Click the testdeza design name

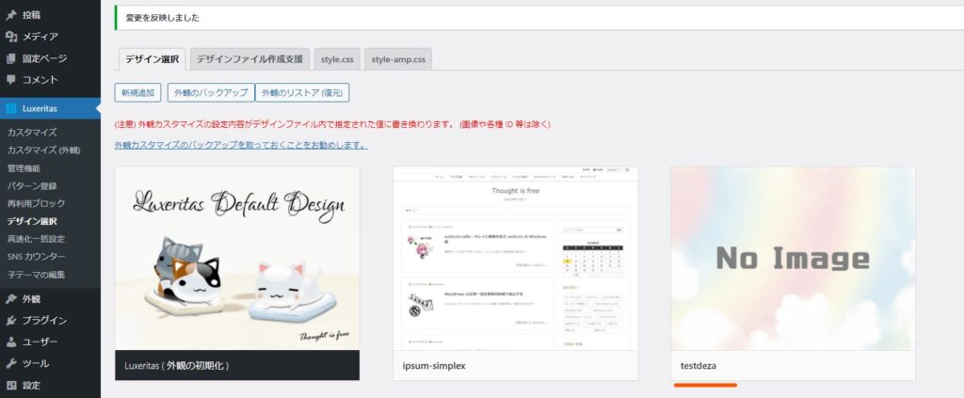[x=699, y=366]
